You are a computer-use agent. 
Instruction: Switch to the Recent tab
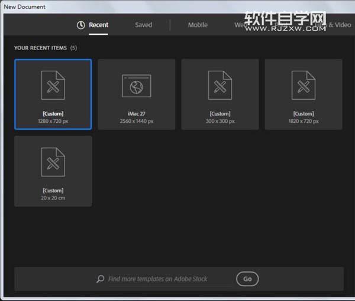(98, 25)
